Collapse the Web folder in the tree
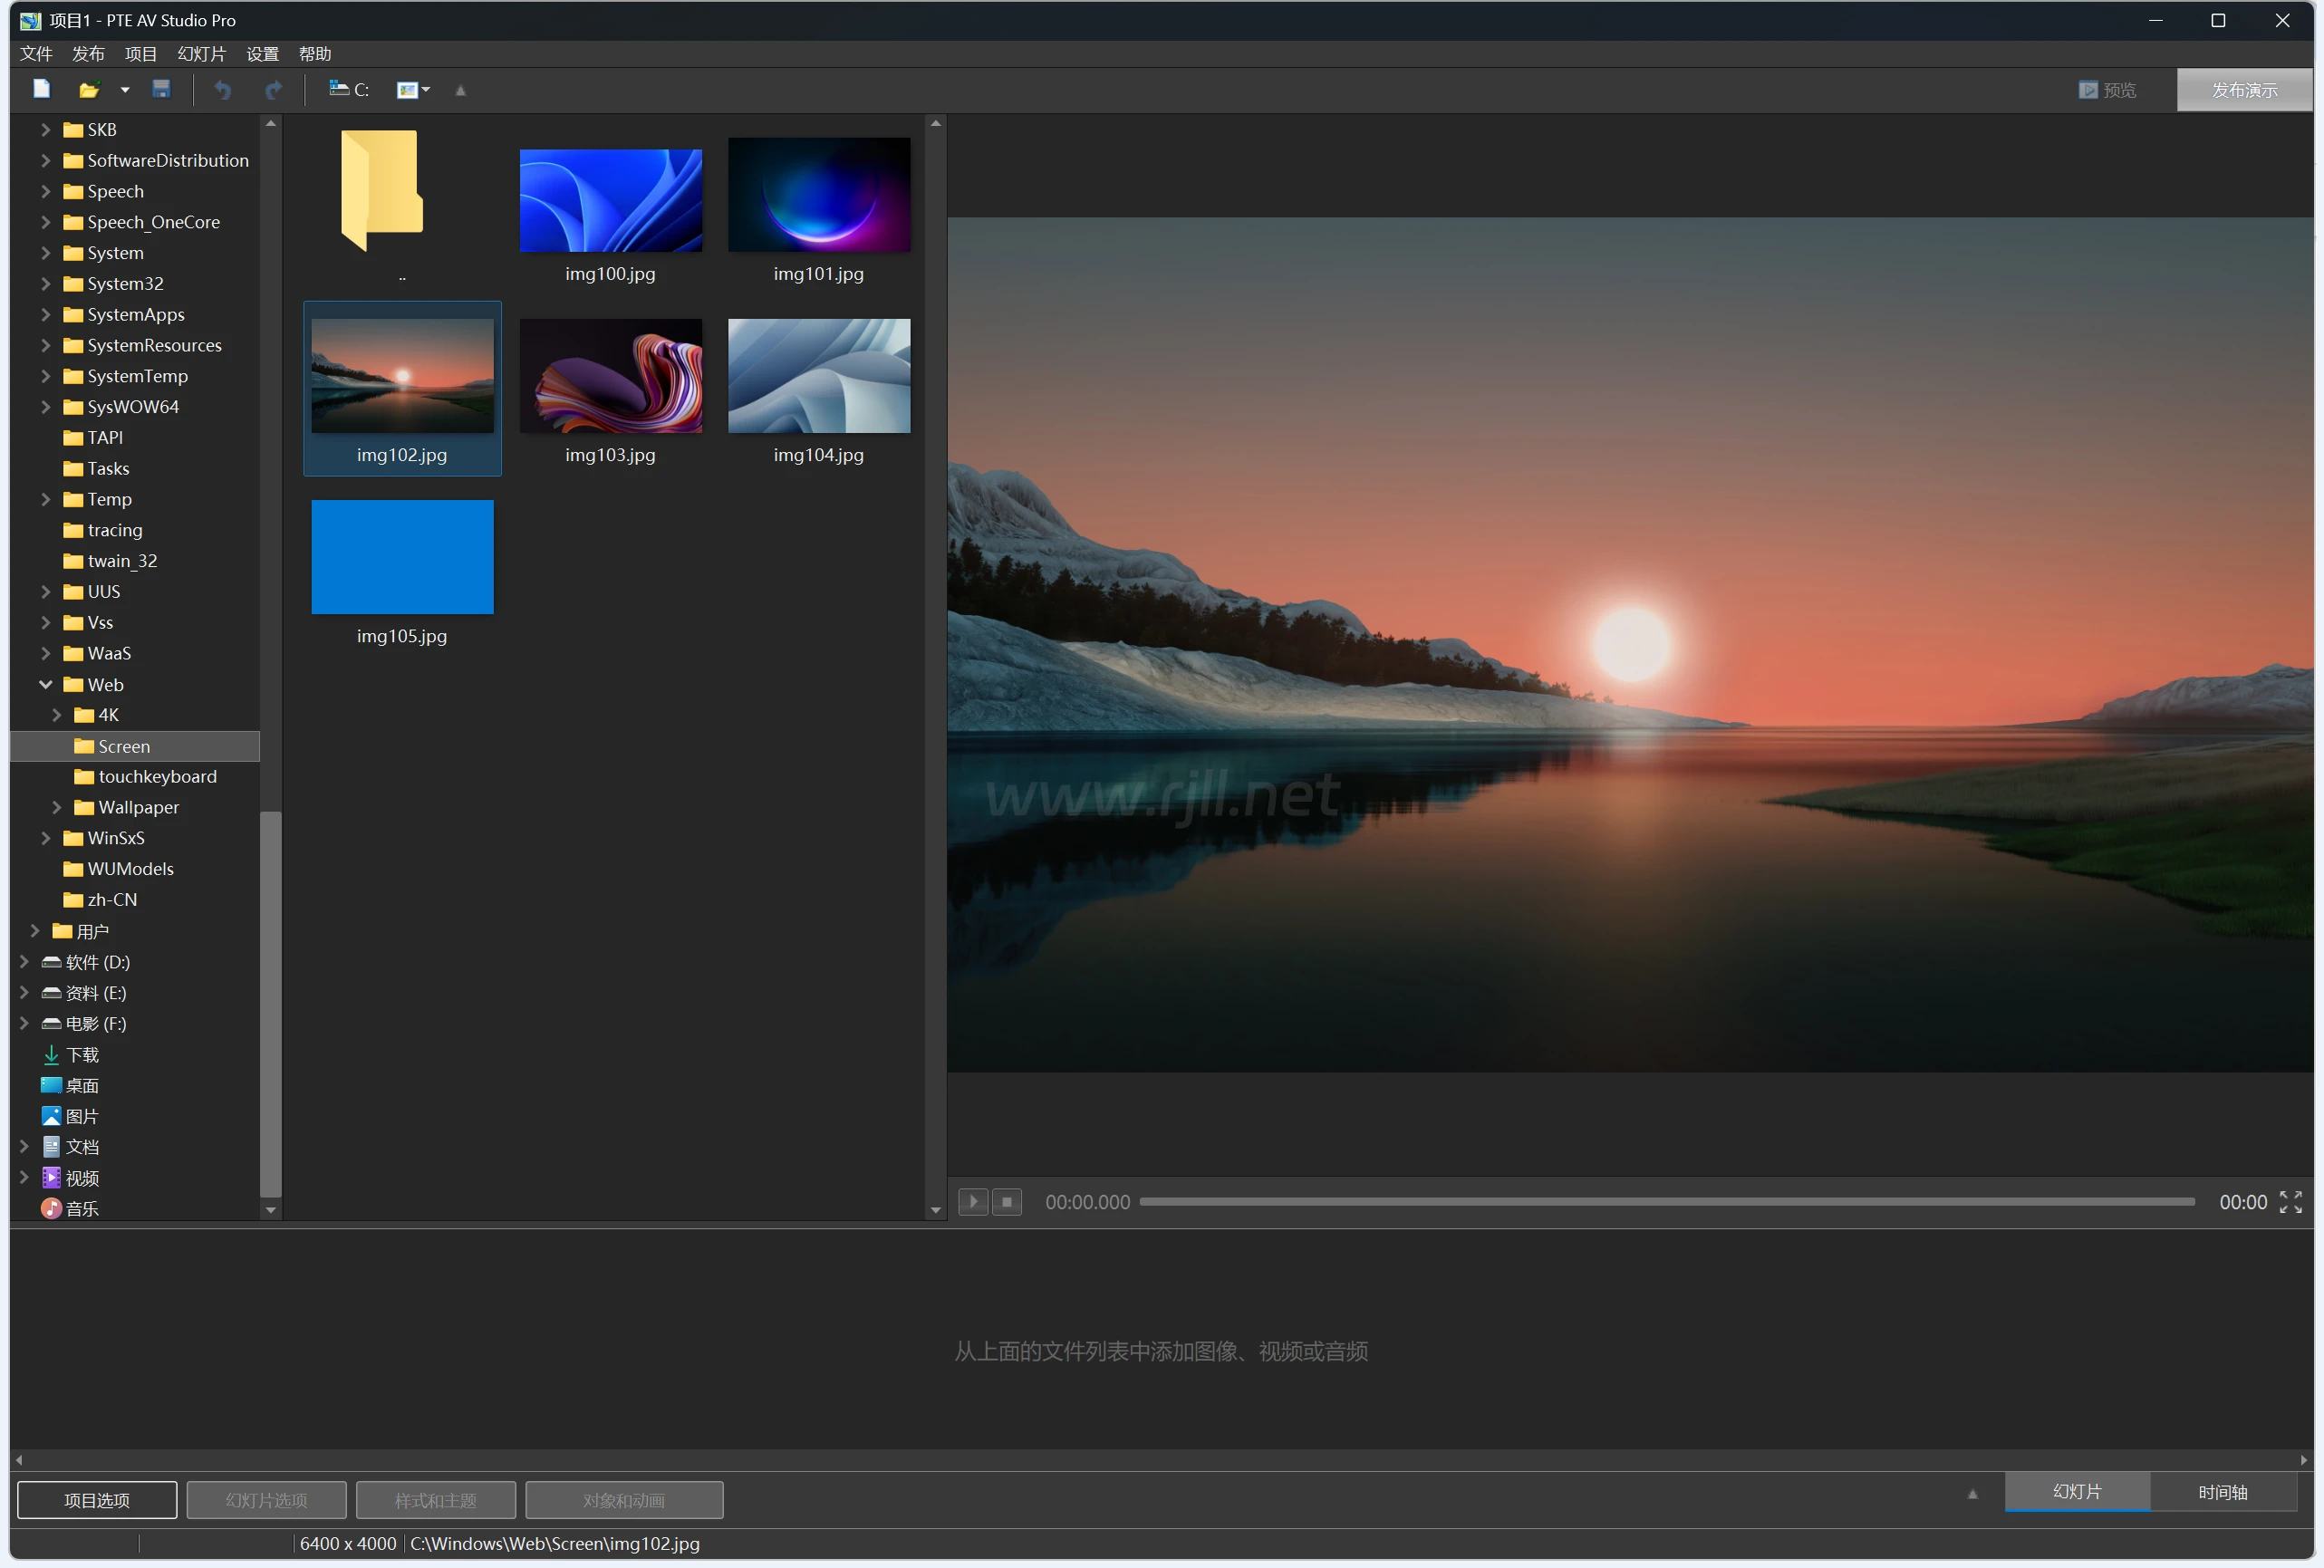 (45, 684)
